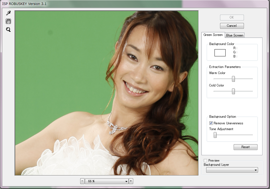Click the minus zoom out button

[x=82, y=181]
